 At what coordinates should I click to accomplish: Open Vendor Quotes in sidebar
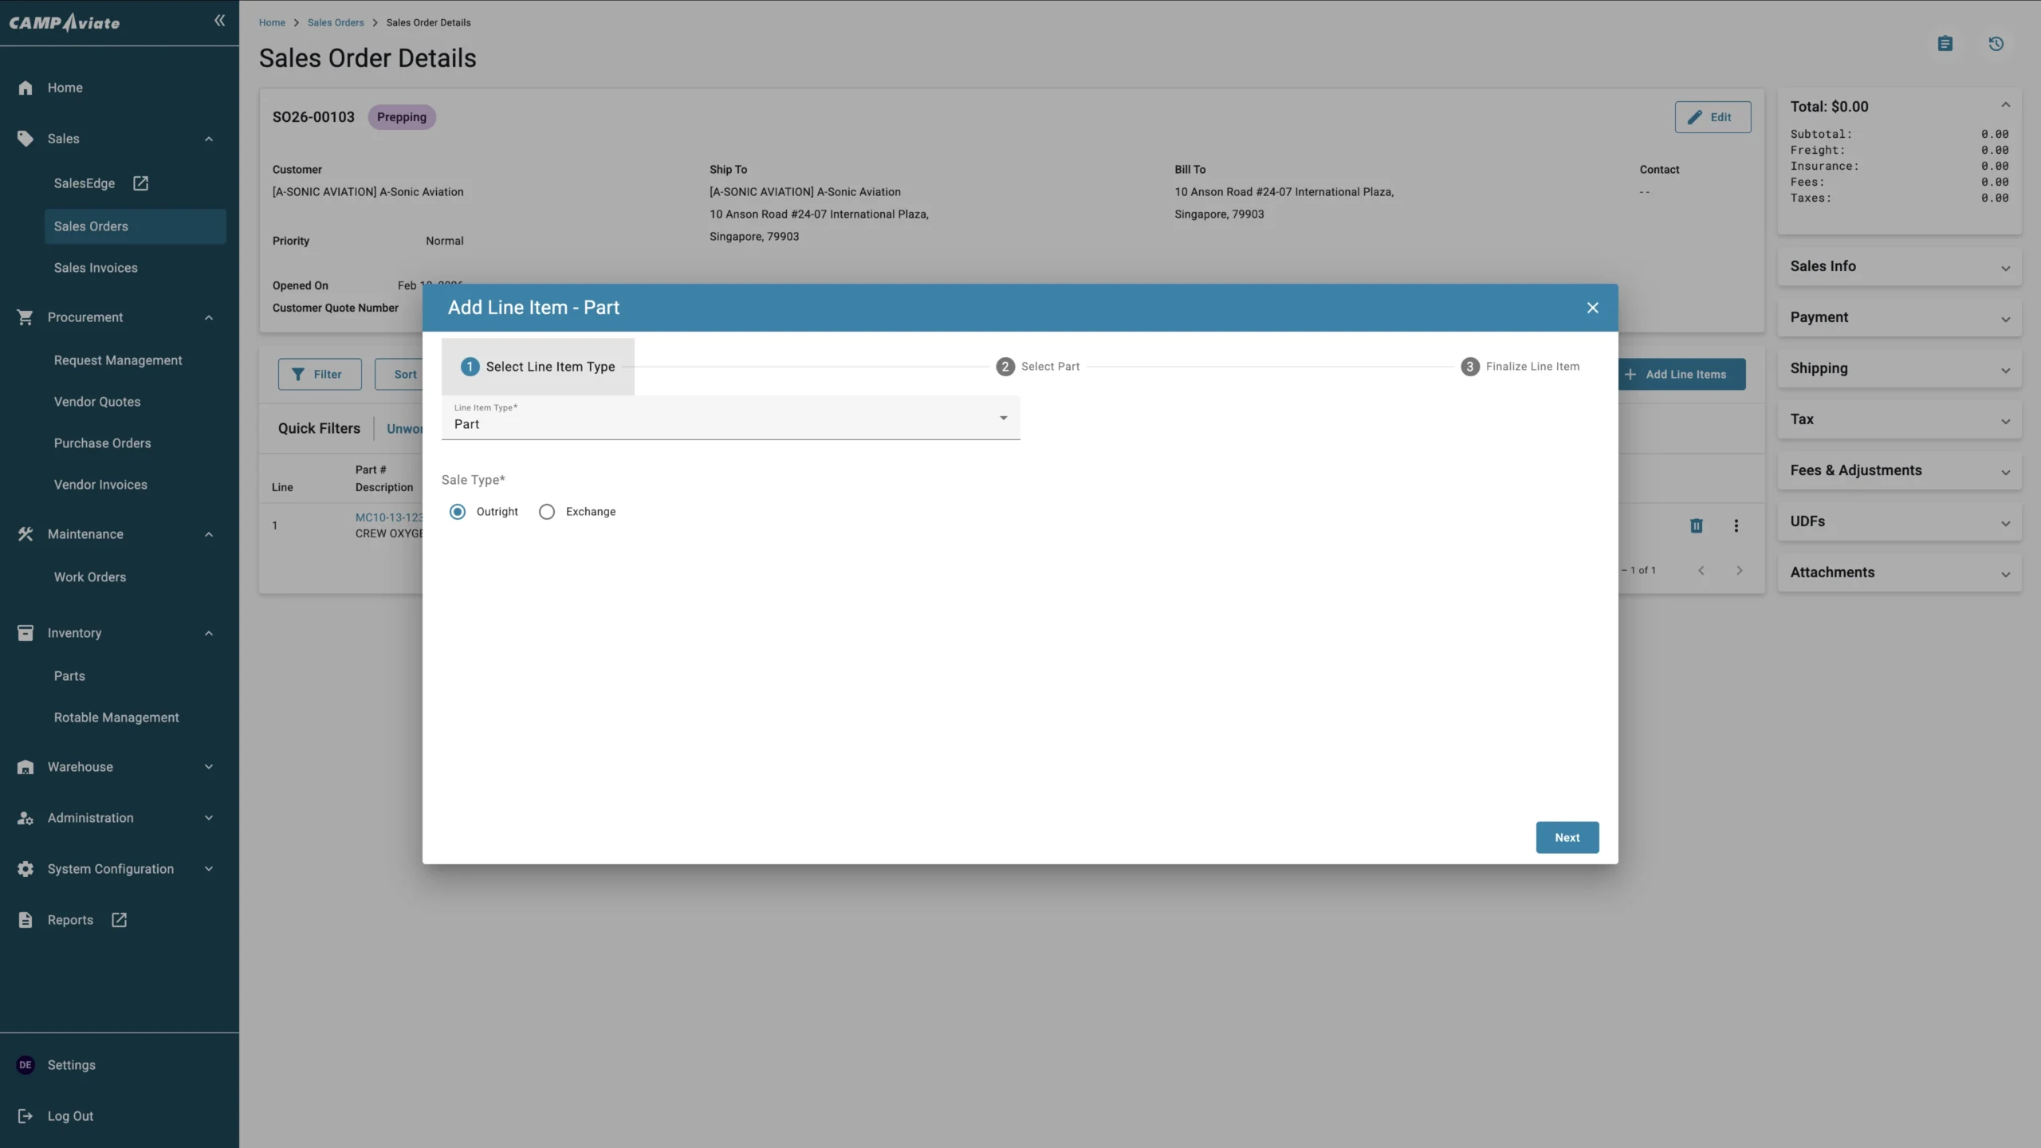(97, 402)
